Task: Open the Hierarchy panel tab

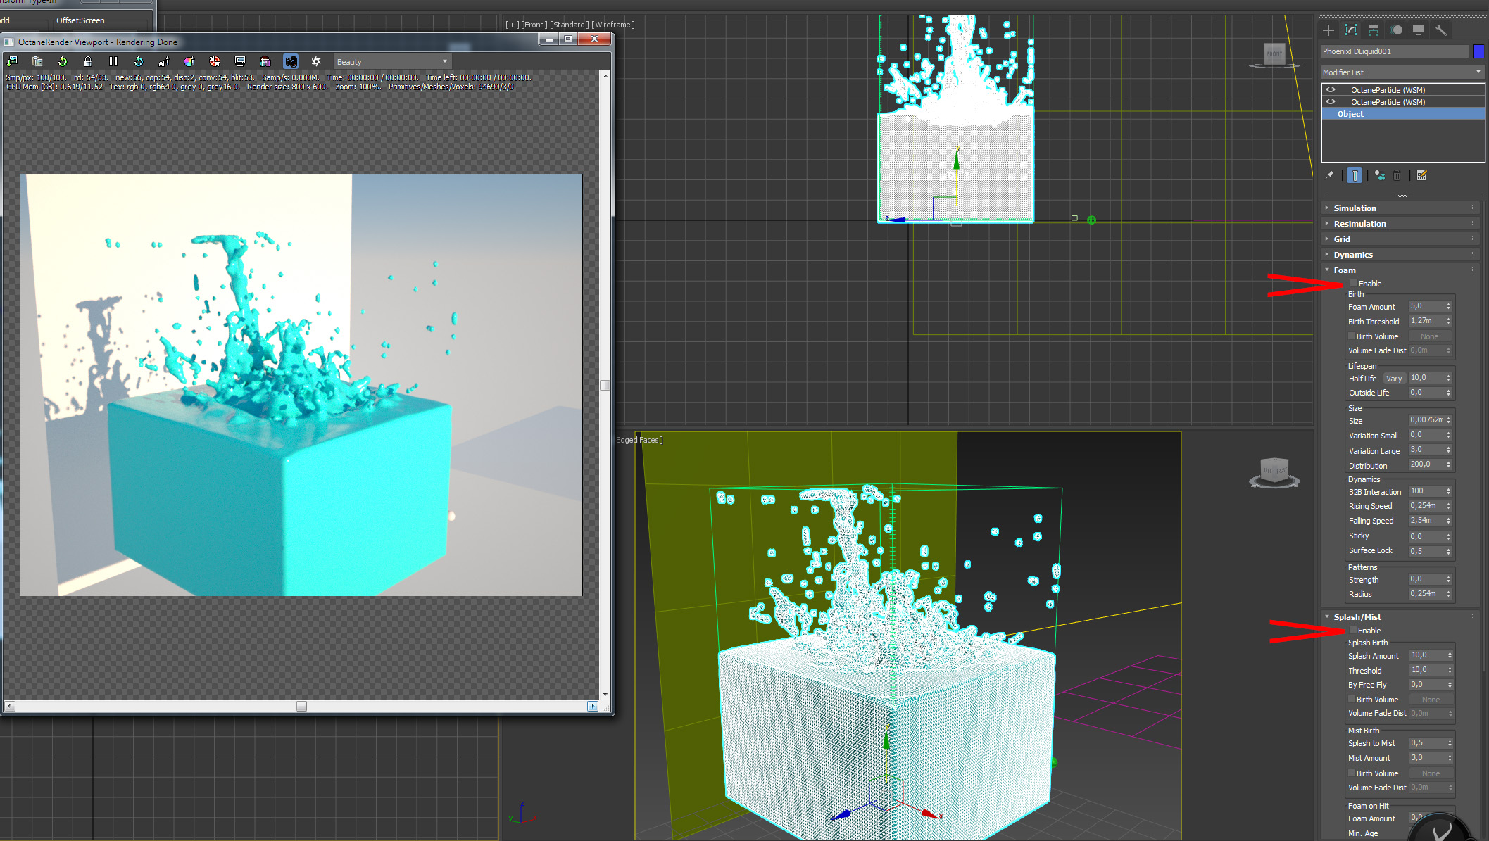Action: coord(1374,30)
